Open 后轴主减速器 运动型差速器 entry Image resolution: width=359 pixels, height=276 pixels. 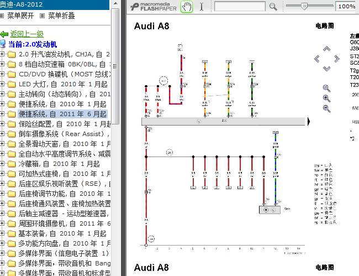64,213
